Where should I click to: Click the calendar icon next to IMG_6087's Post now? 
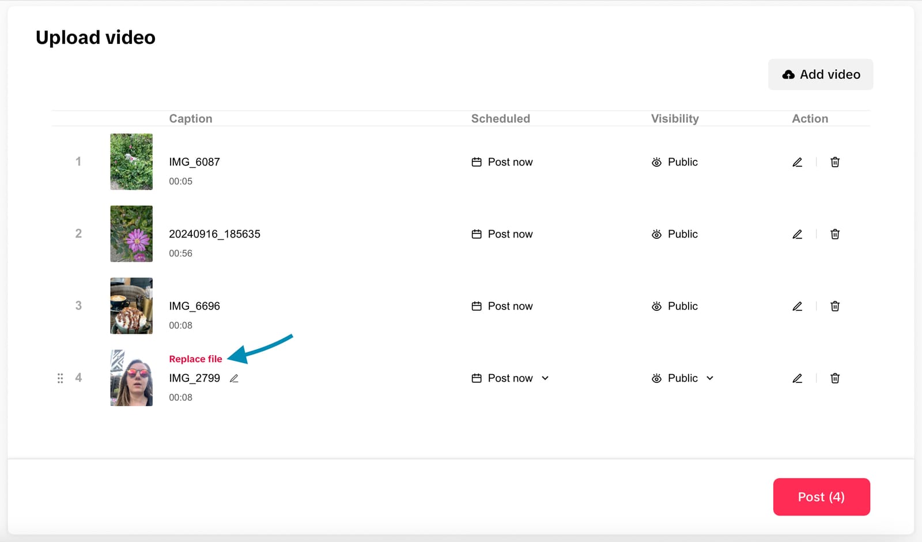tap(476, 162)
